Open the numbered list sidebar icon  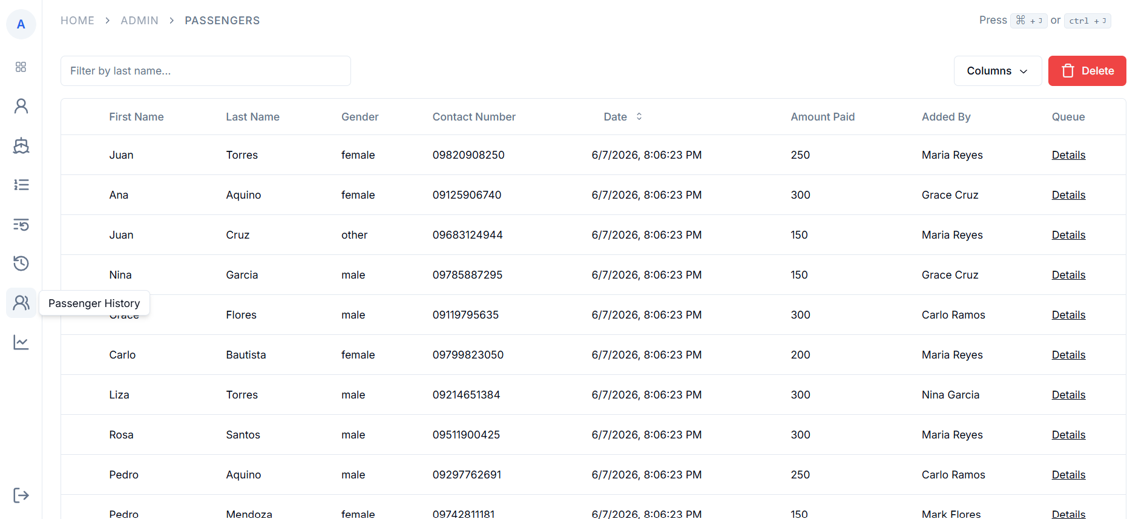(x=21, y=185)
